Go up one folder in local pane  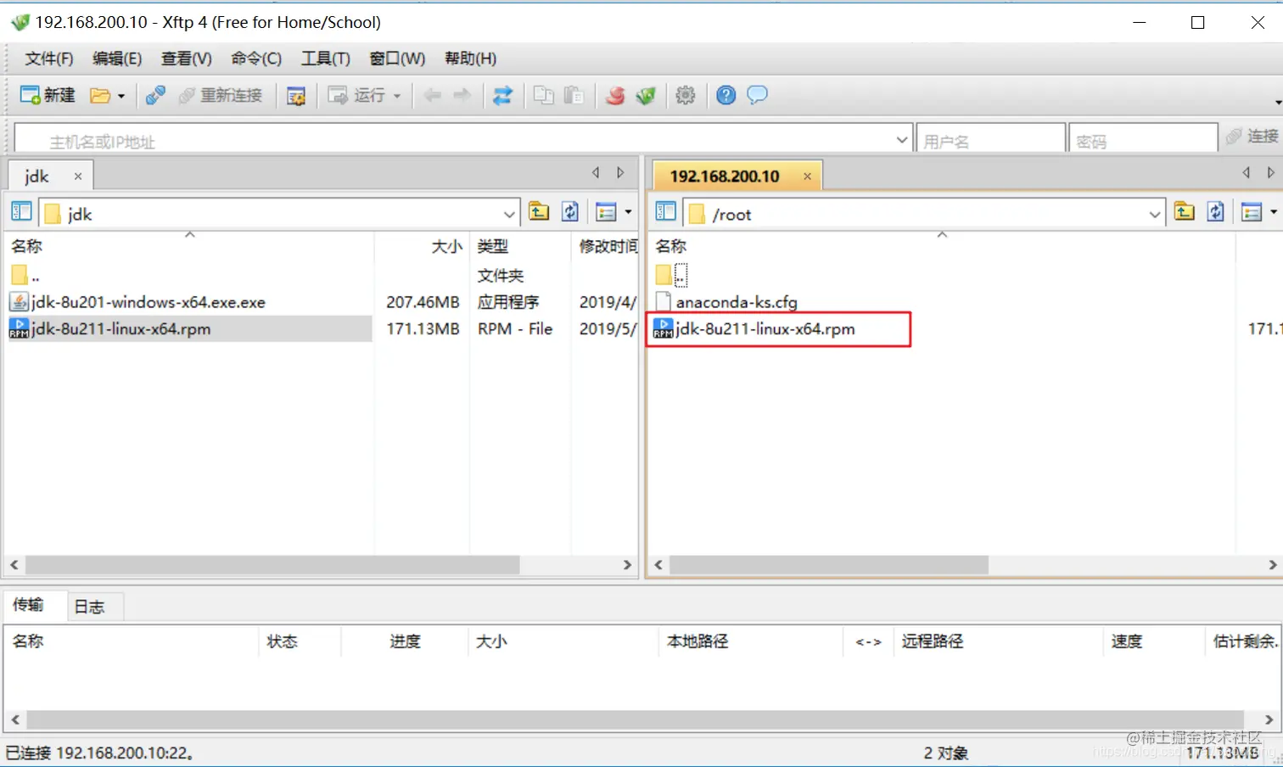coord(539,211)
